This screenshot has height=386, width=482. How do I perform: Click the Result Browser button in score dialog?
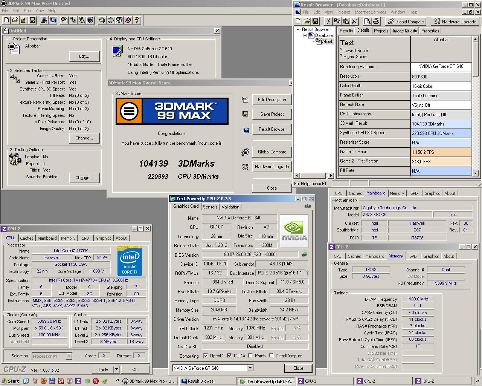pyautogui.click(x=272, y=129)
